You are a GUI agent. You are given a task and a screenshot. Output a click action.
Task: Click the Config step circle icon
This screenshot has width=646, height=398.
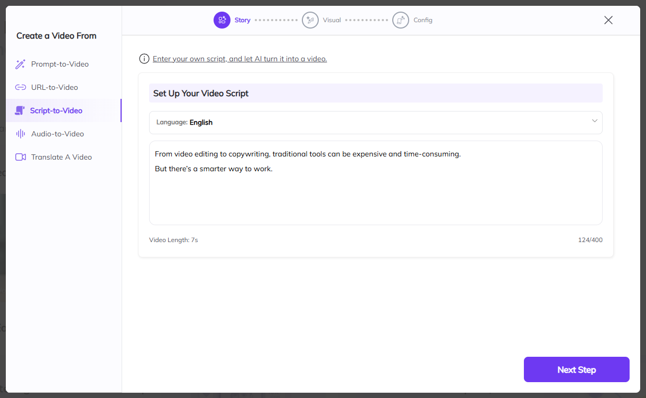coord(401,20)
